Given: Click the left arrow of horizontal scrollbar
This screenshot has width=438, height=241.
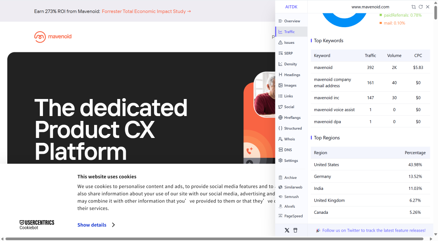Looking at the screenshot, I should tap(2, 239).
